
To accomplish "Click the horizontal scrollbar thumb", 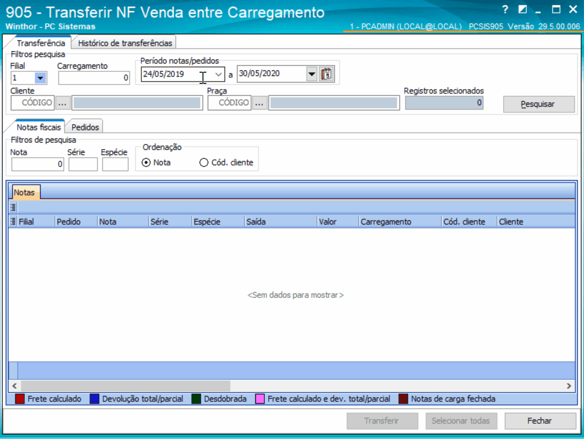I will tap(125, 386).
